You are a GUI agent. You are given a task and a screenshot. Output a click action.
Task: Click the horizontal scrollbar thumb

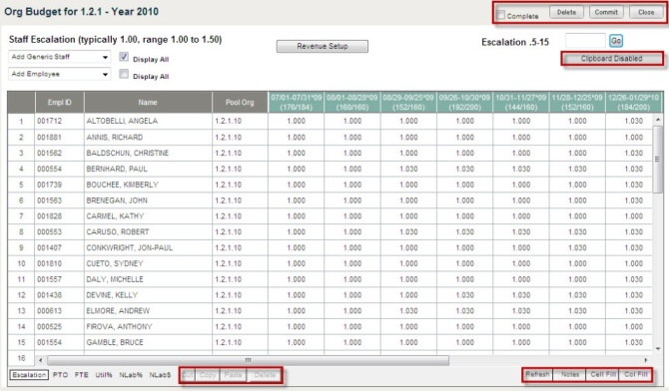[x=248, y=360]
